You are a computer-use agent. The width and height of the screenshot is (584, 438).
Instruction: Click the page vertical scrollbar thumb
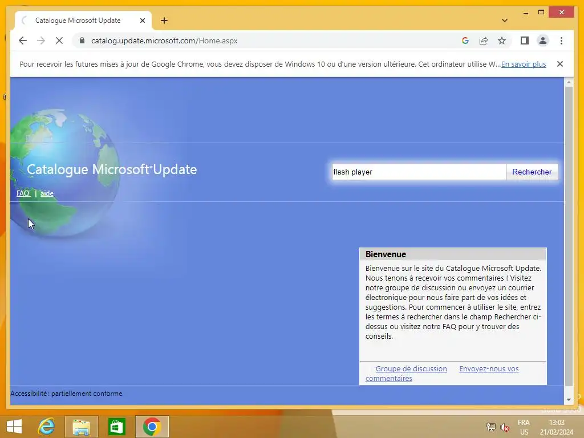(569, 237)
